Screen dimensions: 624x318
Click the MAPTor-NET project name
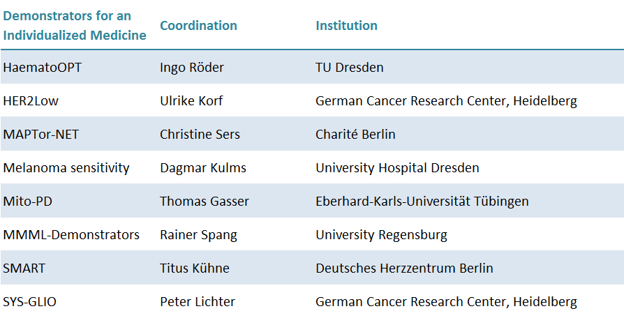[x=41, y=135]
